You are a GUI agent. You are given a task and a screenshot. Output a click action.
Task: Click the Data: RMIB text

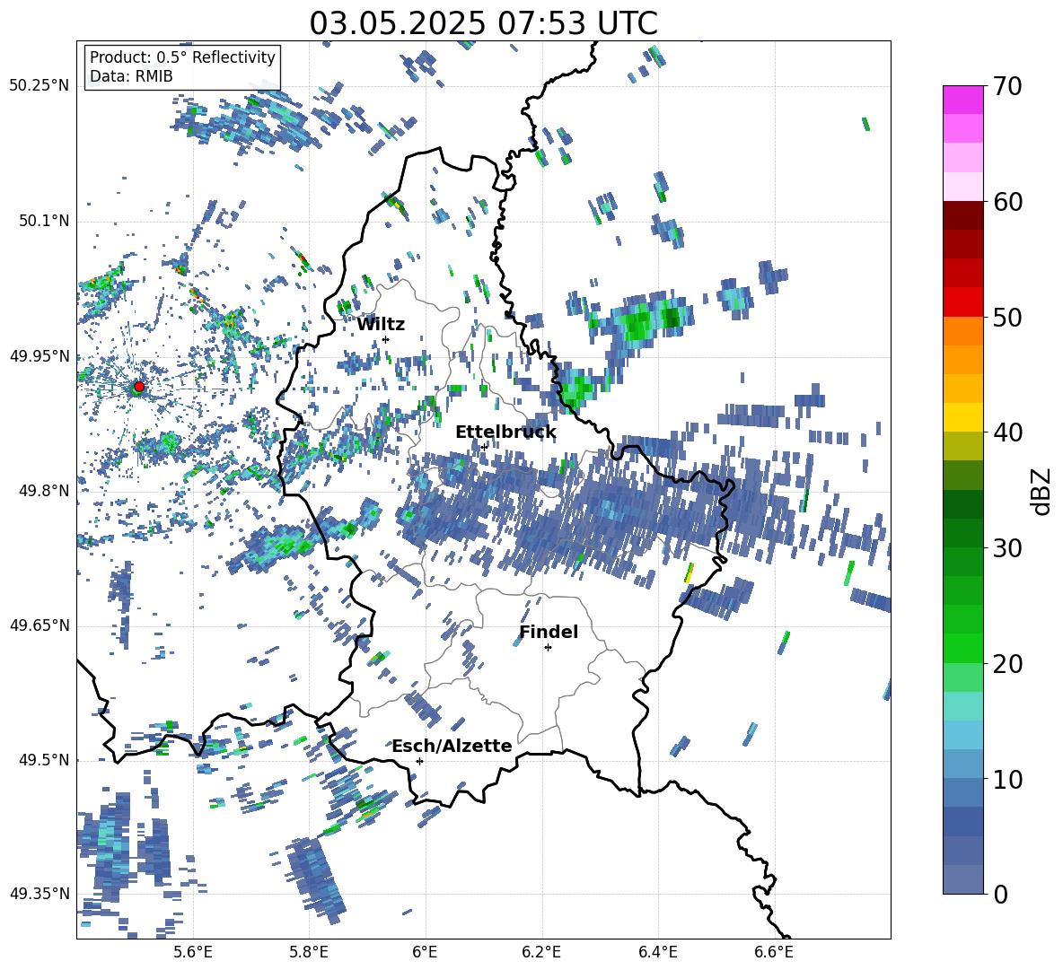(131, 76)
